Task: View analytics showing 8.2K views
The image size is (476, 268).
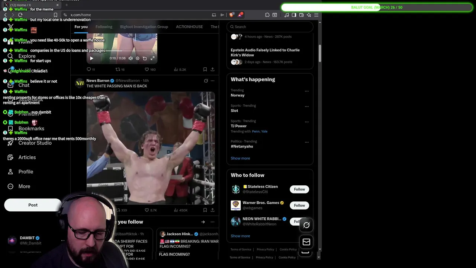Action: point(180,69)
